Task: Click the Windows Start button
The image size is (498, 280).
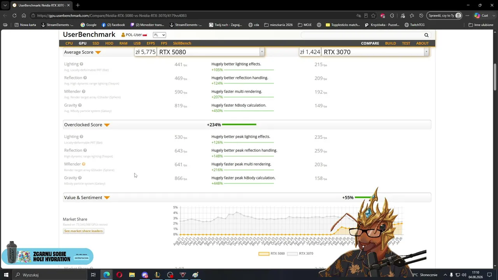Action: click(6, 275)
